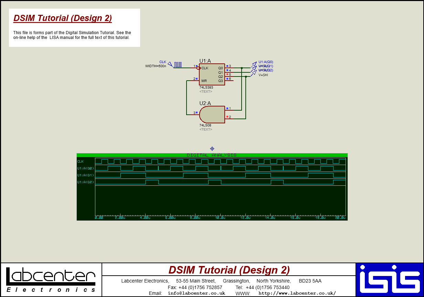Screen dimensions: 424x297
Task: Click the CLK pulse generator symbol
Action: pos(178,64)
